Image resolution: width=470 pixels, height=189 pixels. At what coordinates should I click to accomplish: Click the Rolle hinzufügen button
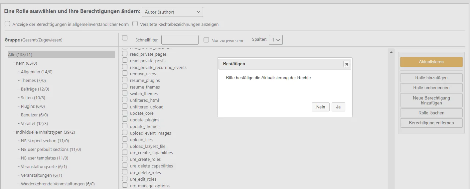pos(431,78)
